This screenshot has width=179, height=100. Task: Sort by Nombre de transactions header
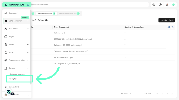click(134, 27)
